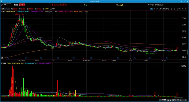
Task: Switch to the 月 monthly timeframe
Action: click(x=158, y=9)
